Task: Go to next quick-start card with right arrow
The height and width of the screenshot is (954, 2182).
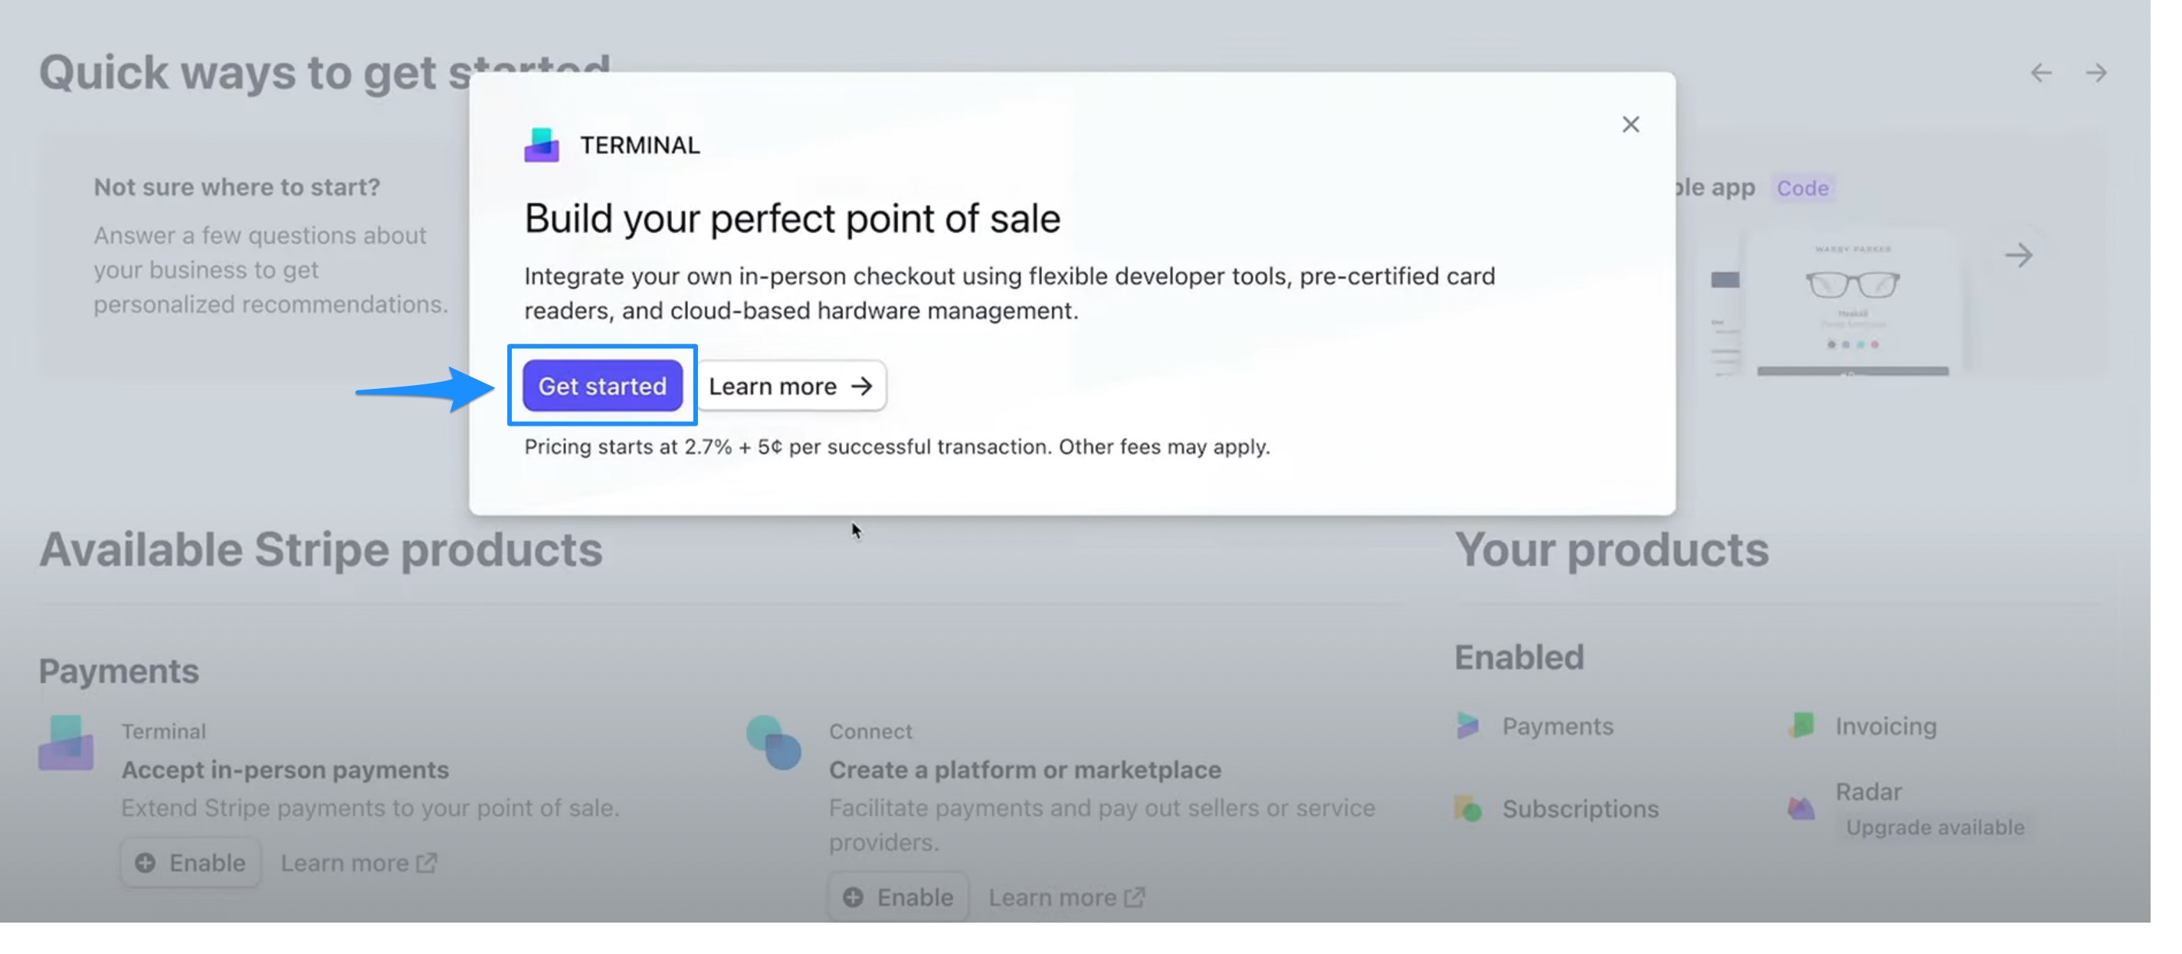Action: (2095, 73)
